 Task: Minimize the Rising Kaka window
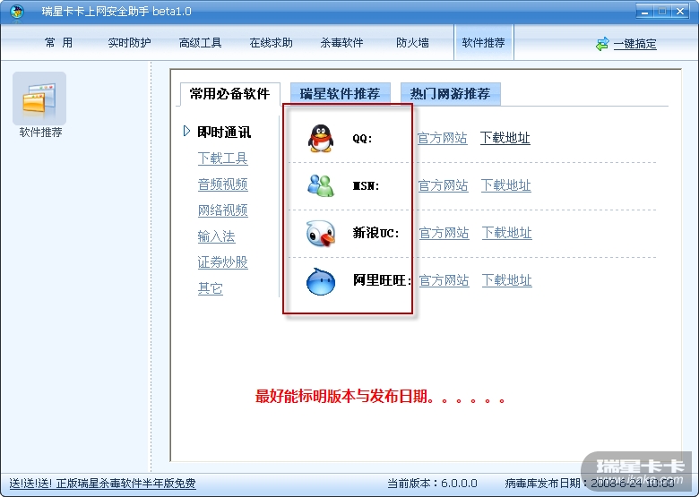click(x=644, y=11)
